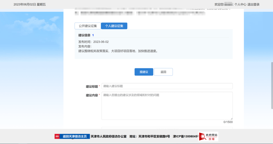The height and width of the screenshot is (144, 273).
Task: Click the 0/1500 character counter
Action: click(228, 122)
